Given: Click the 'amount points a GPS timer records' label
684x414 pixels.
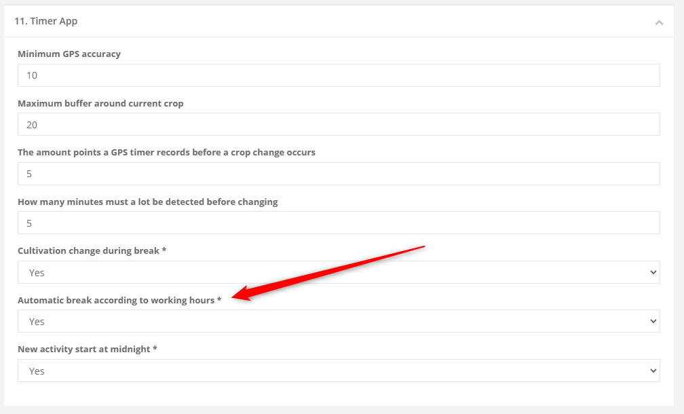Looking at the screenshot, I should (166, 153).
